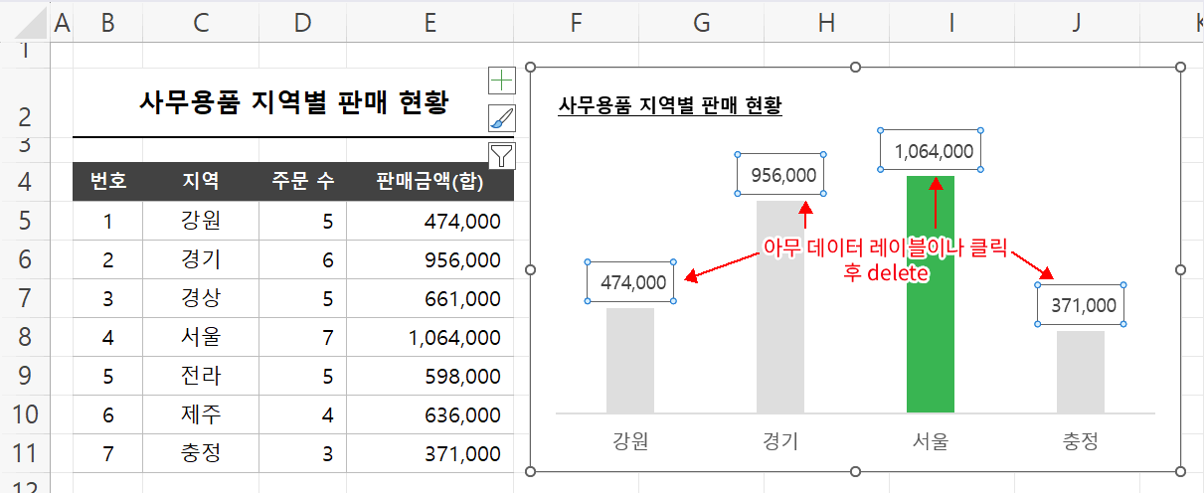Click the gray 충정 bar
This screenshot has height=493, width=1204.
(x=1081, y=372)
